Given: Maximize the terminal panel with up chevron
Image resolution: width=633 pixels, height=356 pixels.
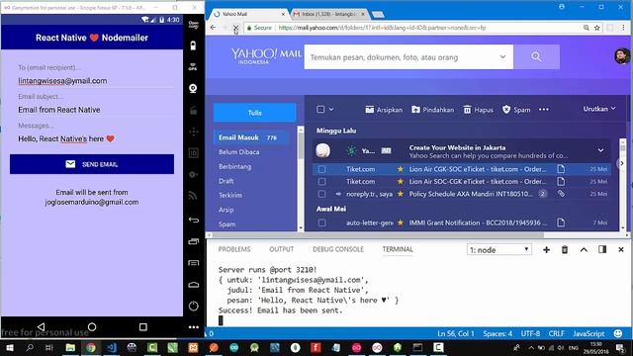Looking at the screenshot, I should point(584,250).
